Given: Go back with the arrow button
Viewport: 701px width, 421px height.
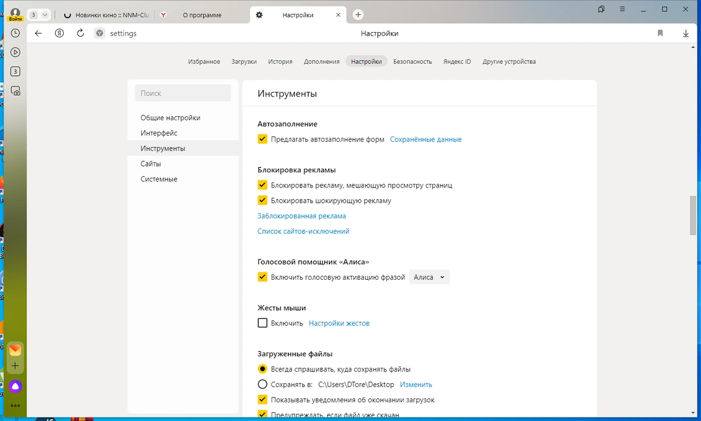Looking at the screenshot, I should (39, 33).
